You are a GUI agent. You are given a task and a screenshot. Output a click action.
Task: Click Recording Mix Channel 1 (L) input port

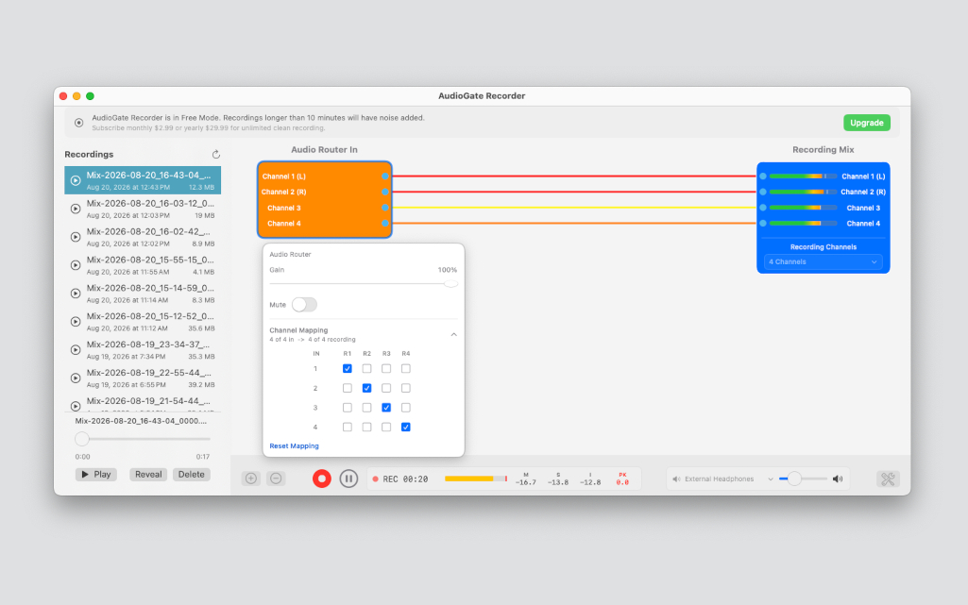click(x=763, y=176)
